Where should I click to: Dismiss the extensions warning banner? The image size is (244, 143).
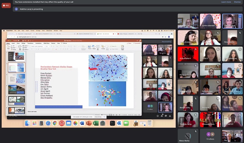pos(237,2)
